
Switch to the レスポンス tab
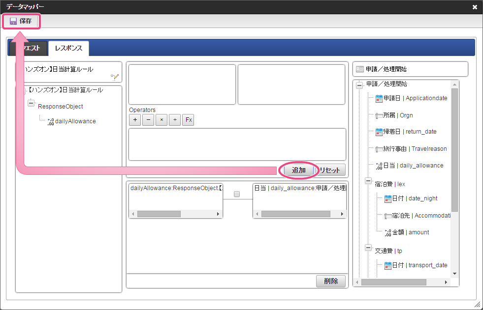tap(69, 48)
